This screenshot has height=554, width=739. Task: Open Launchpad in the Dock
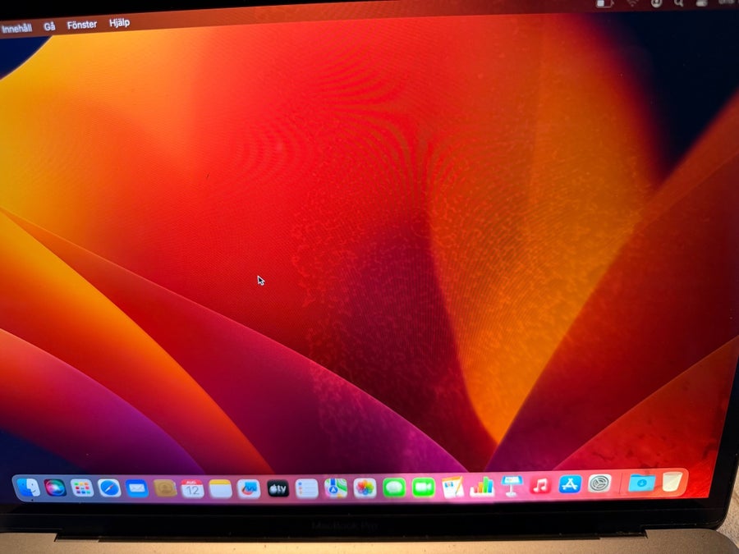pos(82,488)
